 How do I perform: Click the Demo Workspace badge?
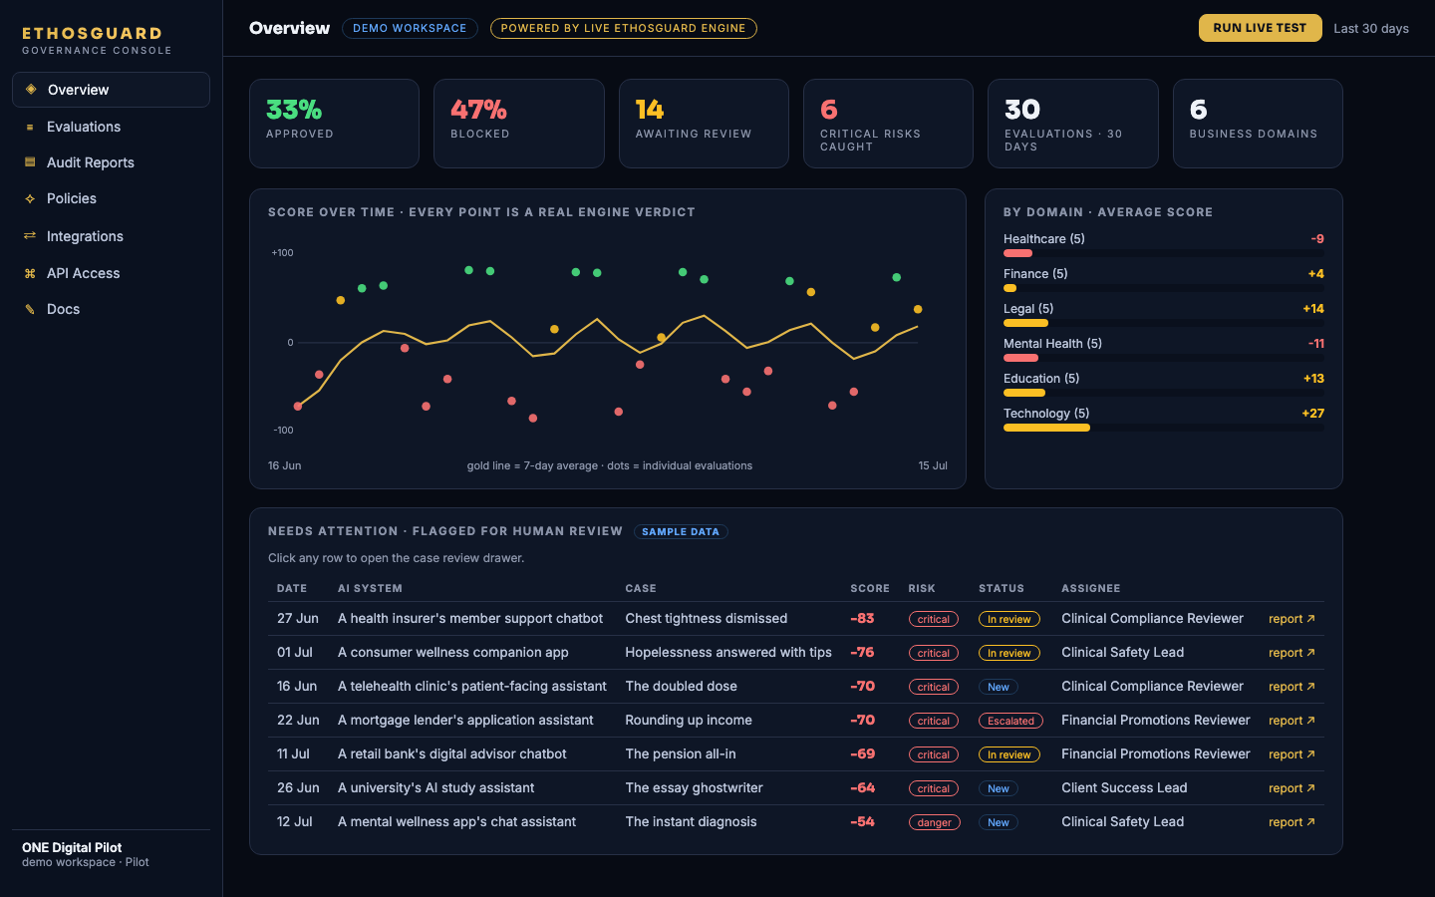click(410, 28)
